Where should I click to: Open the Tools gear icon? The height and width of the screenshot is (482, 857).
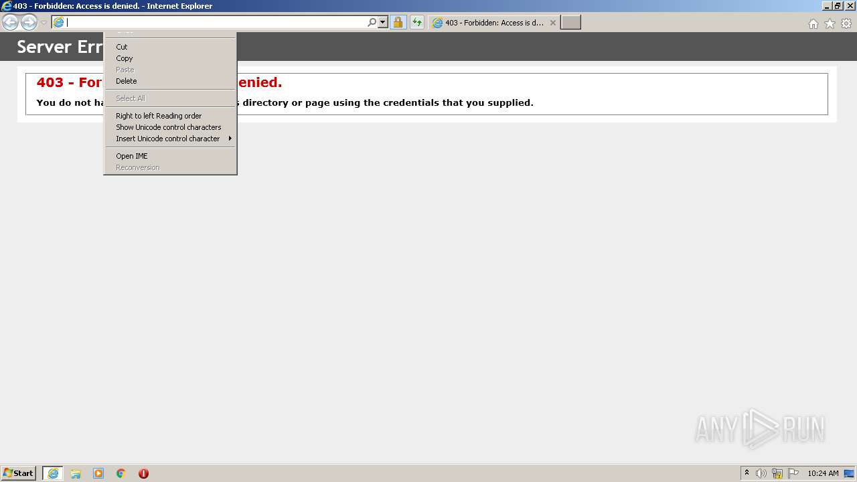tap(846, 23)
